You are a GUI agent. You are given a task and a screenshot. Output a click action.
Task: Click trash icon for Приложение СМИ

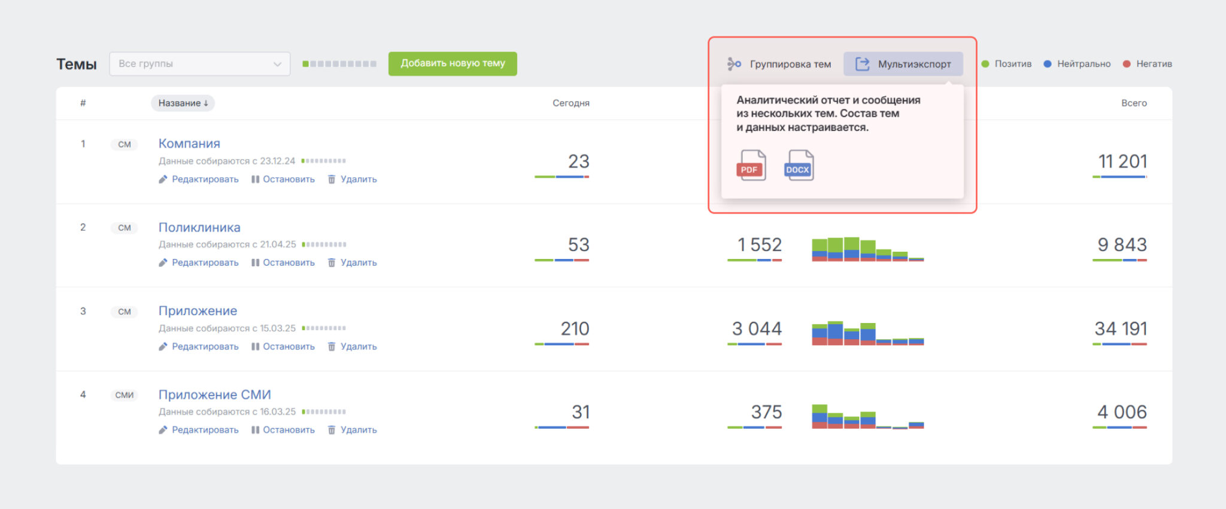[x=332, y=430]
